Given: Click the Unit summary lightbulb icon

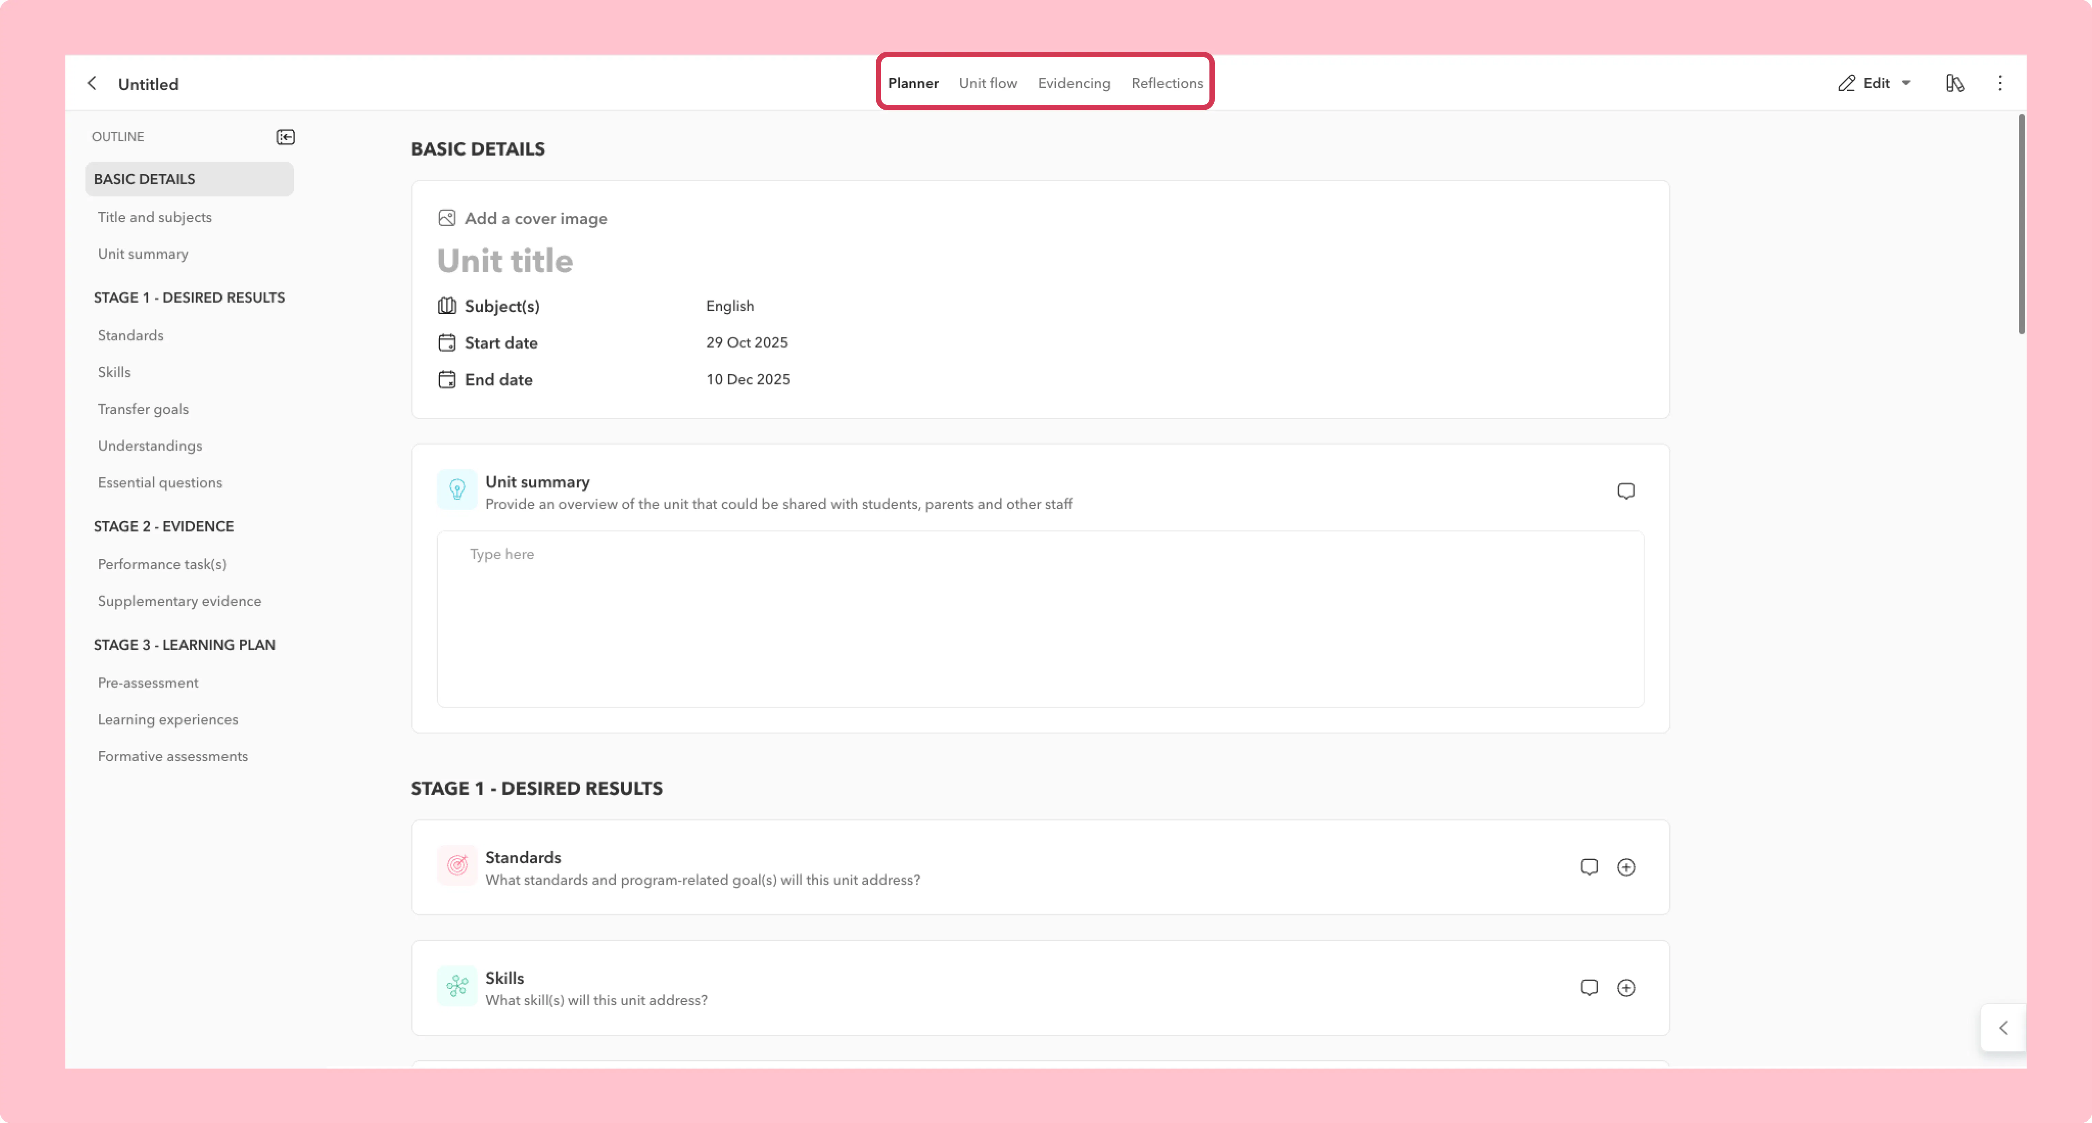Looking at the screenshot, I should (x=457, y=489).
